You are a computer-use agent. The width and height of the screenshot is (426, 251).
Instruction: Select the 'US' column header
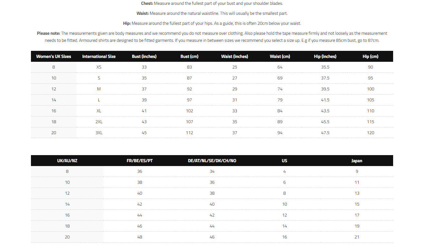pos(285,161)
